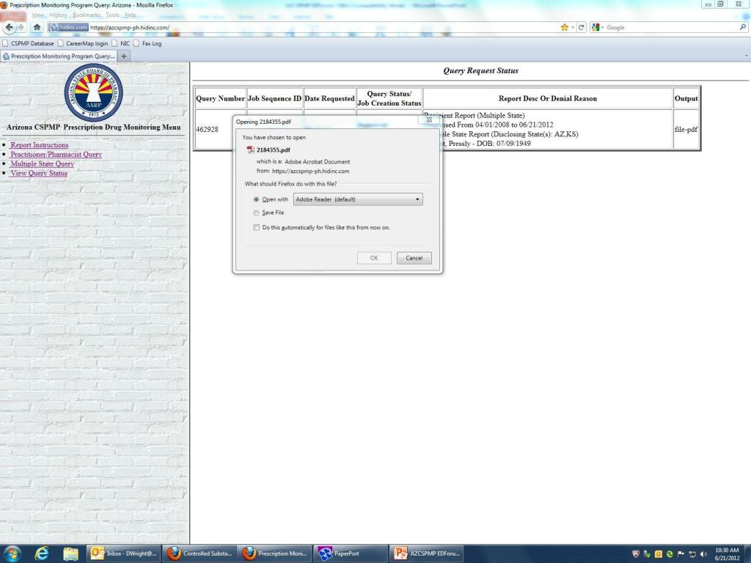Cancel the Opening 2184355.pdf dialog
751x563 pixels.
[414, 258]
